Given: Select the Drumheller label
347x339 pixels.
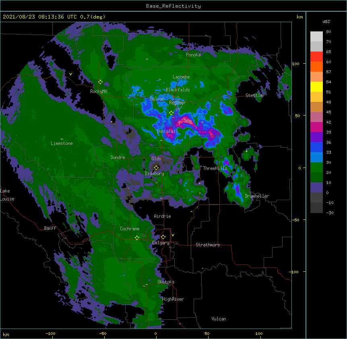Looking at the screenshot, I should pyautogui.click(x=257, y=196).
